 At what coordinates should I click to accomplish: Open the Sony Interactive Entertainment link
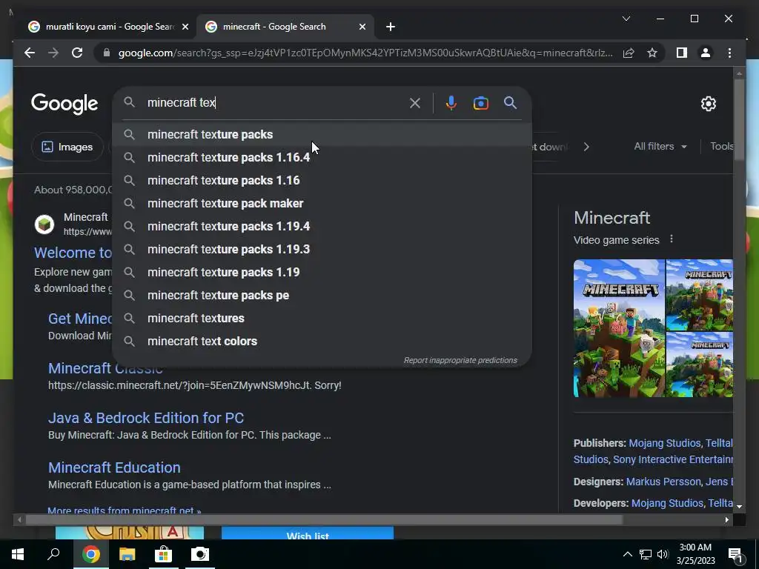[673, 459]
